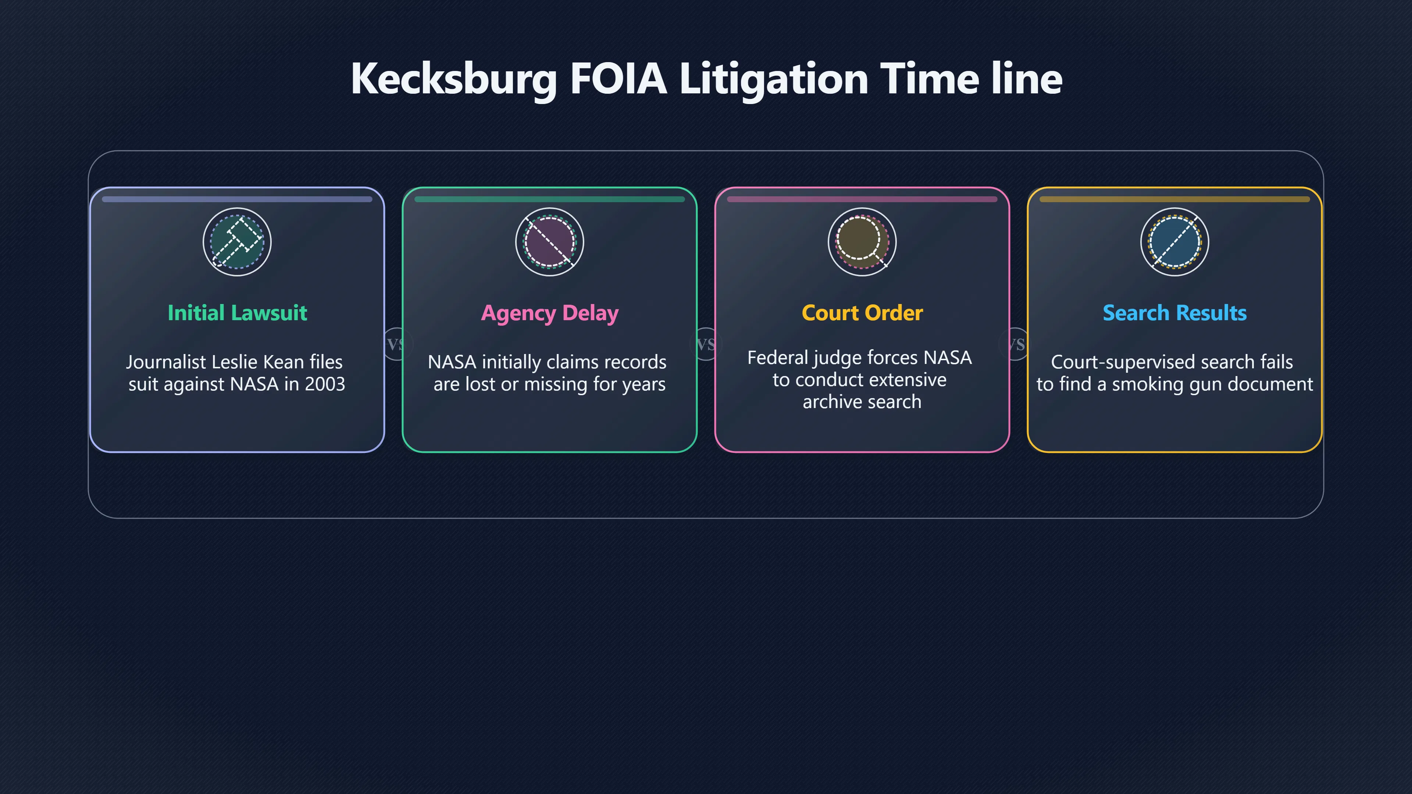Click the pink accent bar on Court Order card
The height and width of the screenshot is (794, 1412).
point(862,200)
